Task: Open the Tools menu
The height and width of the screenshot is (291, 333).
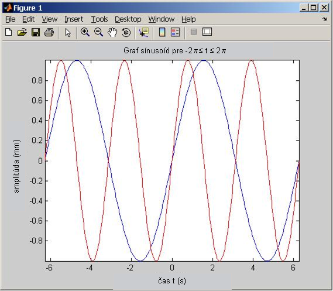Action: tap(99, 19)
